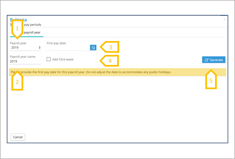Screen dimensions: 235x159
Task: Click into the Payroll year name field
Action: point(25,61)
